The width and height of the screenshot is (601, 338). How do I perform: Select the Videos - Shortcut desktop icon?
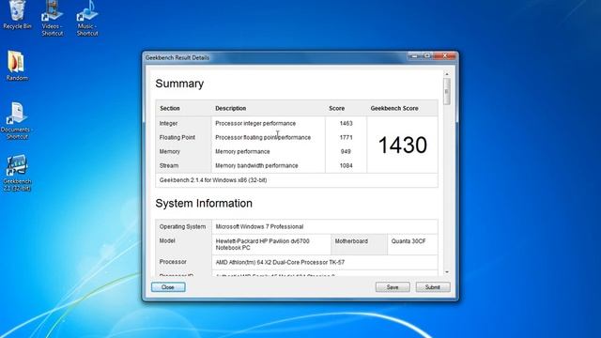(53, 19)
